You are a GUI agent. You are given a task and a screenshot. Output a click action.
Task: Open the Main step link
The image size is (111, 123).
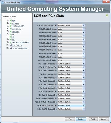click(x=13, y=21)
